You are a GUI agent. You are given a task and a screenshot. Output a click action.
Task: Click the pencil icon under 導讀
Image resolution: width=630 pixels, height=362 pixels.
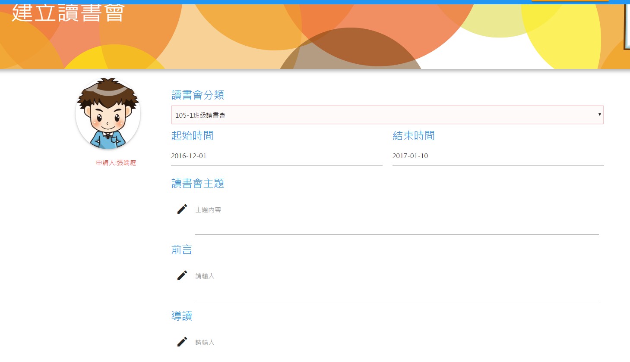coord(182,342)
